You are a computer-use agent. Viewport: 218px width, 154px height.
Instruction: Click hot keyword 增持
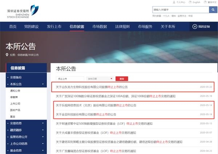click(x=174, y=16)
